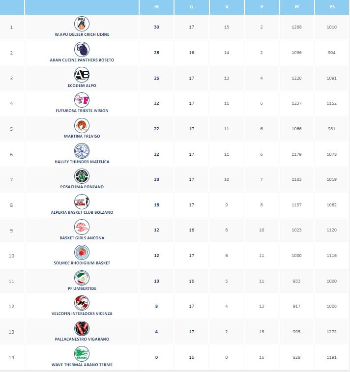The height and width of the screenshot is (372, 350).
Task: Select Udine's 30 points cell
Action: click(156, 27)
